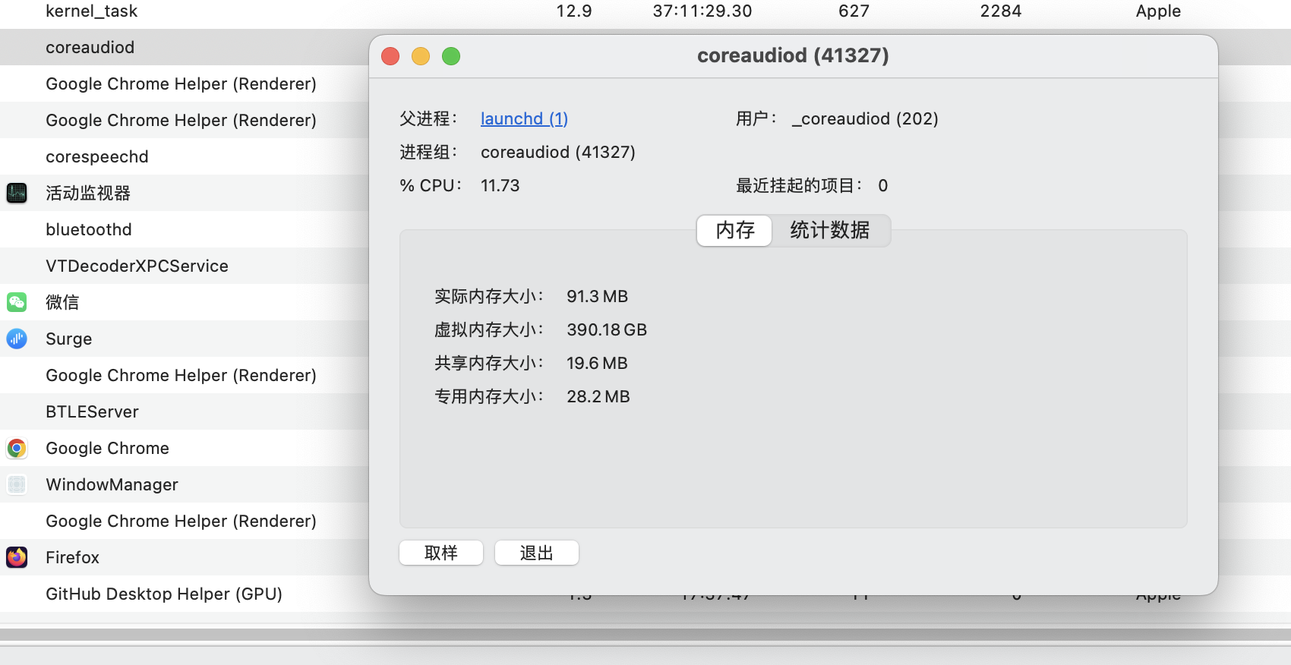Click the WeChat app icon
This screenshot has height=665, width=1291.
tap(17, 302)
